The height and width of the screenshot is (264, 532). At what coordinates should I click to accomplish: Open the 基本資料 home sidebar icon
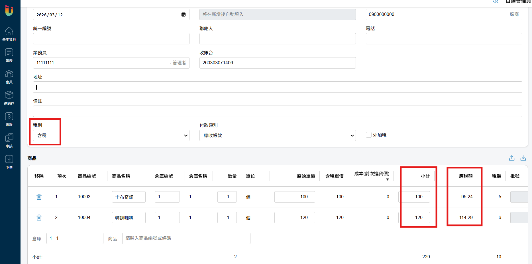click(9, 34)
